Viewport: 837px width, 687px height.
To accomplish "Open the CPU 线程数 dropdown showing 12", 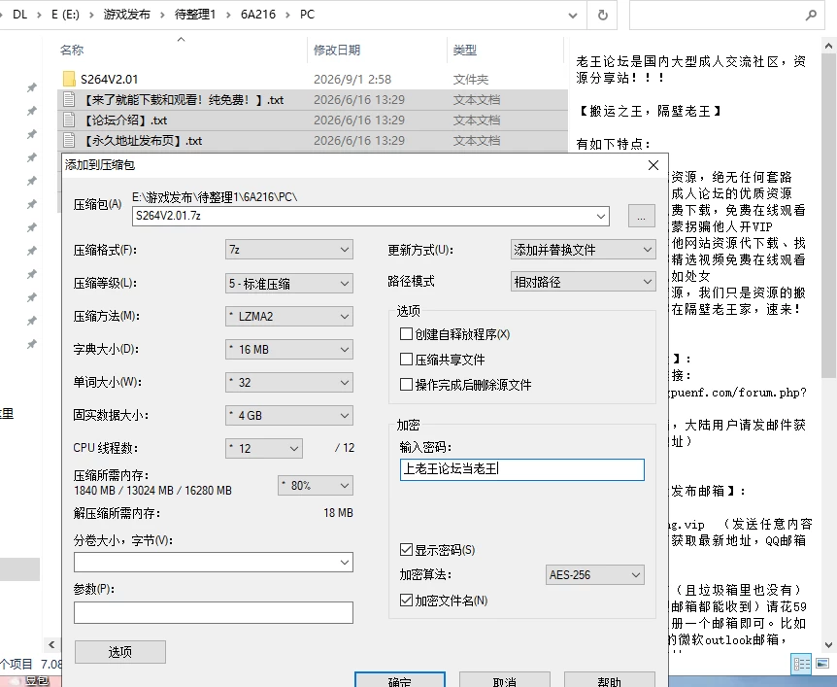I will (x=264, y=448).
